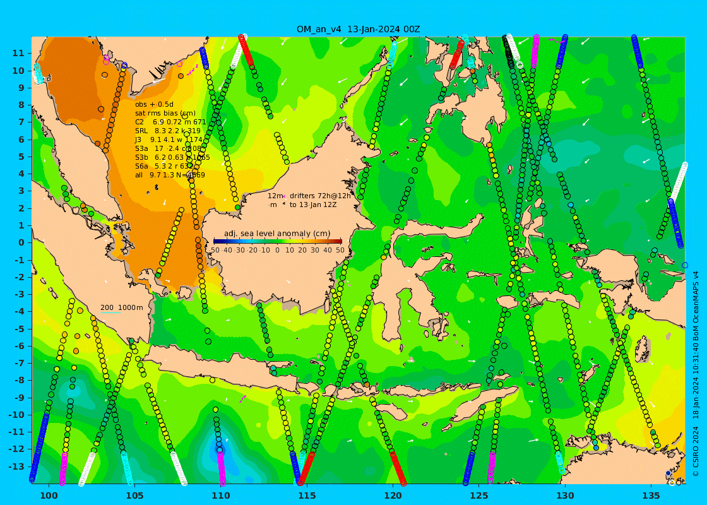Select the S3b satellite statistics row
This screenshot has height=505, width=707.
(x=172, y=157)
